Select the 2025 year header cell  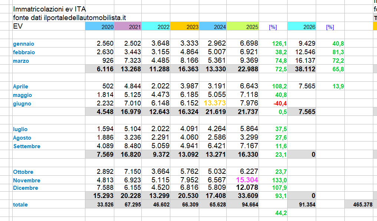(243, 26)
